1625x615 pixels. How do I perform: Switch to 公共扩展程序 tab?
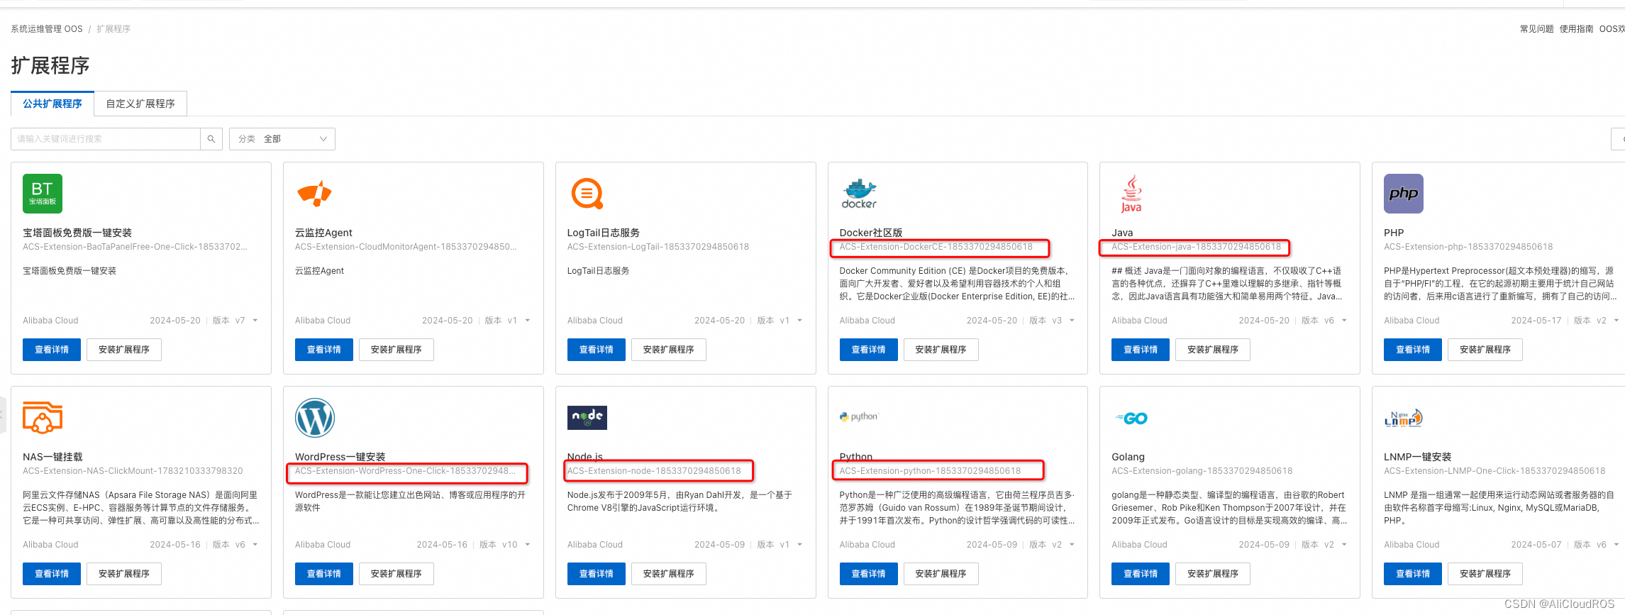[52, 104]
